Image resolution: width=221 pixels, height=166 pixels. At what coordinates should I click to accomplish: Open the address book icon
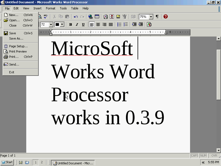133,17
